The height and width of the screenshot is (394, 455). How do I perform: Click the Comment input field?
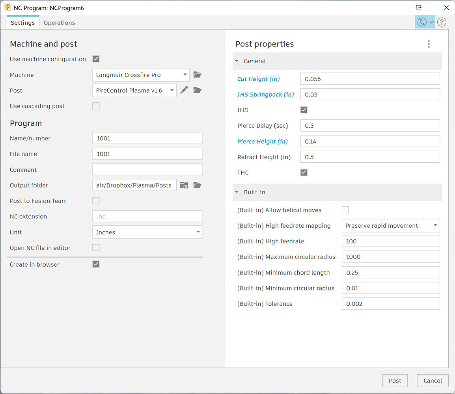click(x=147, y=169)
